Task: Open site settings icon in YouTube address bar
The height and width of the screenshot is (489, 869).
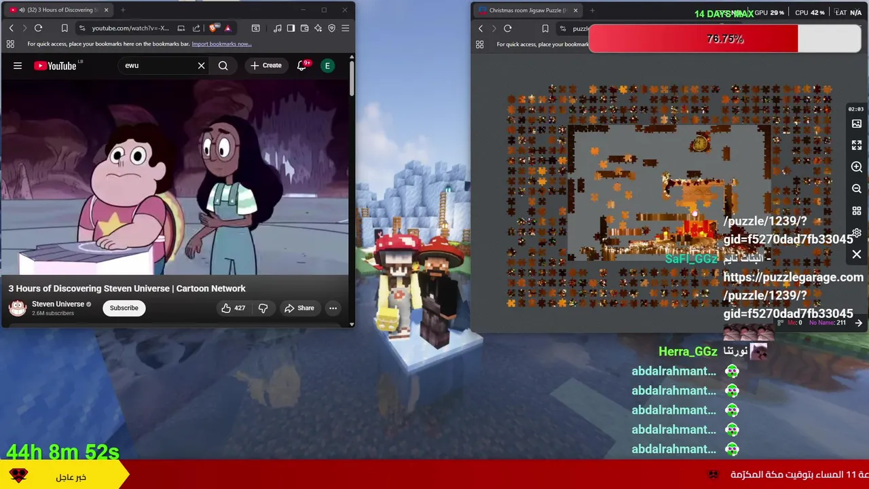Action: pos(82,28)
